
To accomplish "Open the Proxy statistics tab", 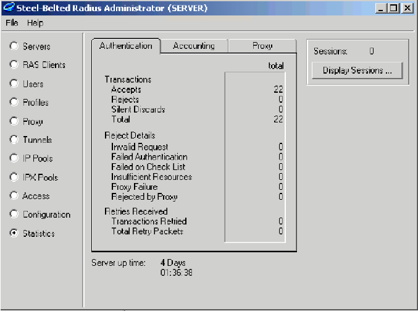I will click(262, 46).
